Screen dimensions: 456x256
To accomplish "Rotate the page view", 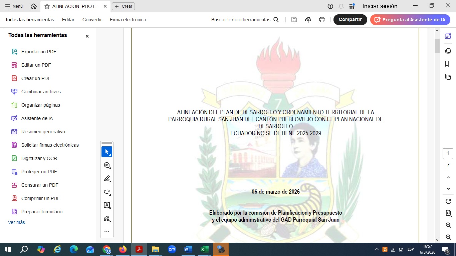I will [x=448, y=201].
